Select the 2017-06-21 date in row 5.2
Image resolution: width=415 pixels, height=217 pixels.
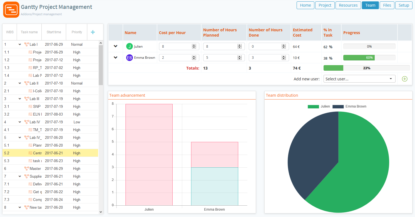tap(54, 153)
